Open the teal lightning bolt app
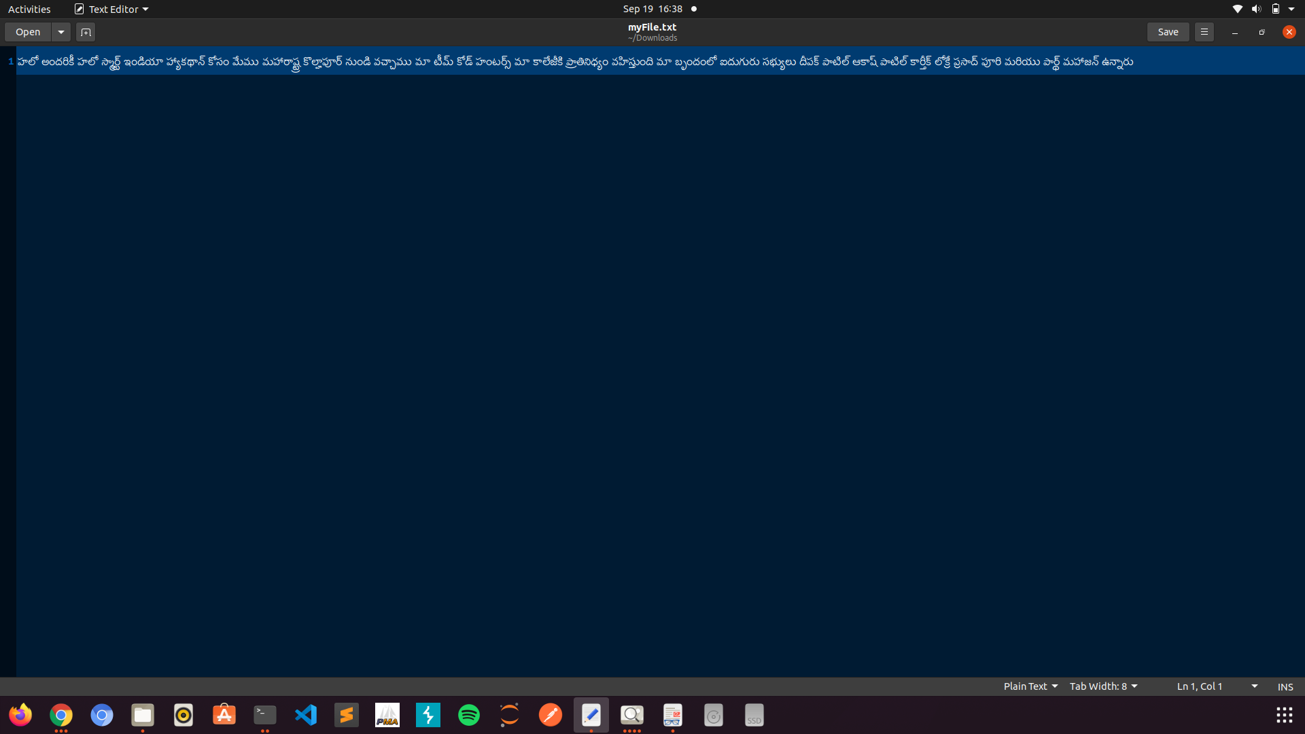 point(428,715)
